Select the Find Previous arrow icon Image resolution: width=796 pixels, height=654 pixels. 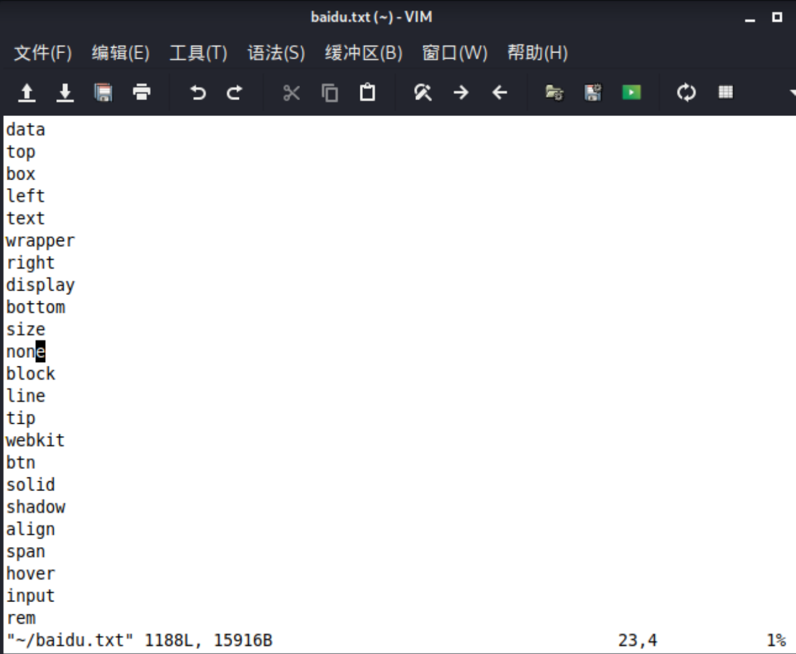click(x=499, y=93)
